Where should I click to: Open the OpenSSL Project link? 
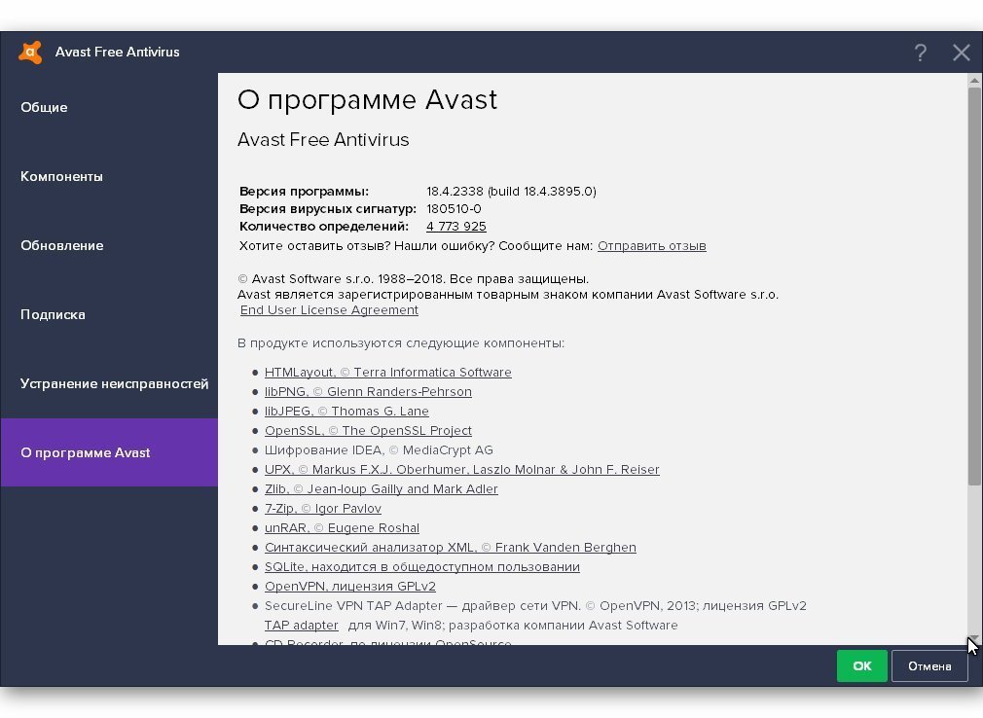click(x=368, y=430)
